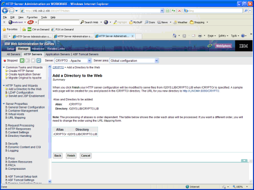Image resolution: width=254 pixels, height=190 pixels.
Task: Click the Feeds toolbar icon
Action: pyautogui.click(x=184, y=36)
